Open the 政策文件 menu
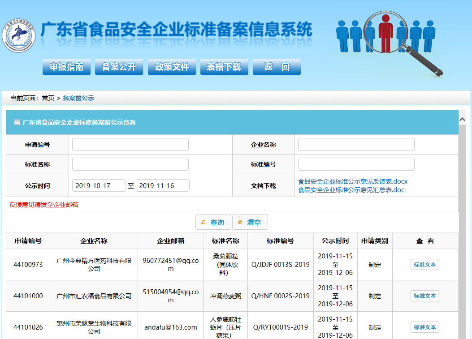The width and height of the screenshot is (472, 339). 172,67
